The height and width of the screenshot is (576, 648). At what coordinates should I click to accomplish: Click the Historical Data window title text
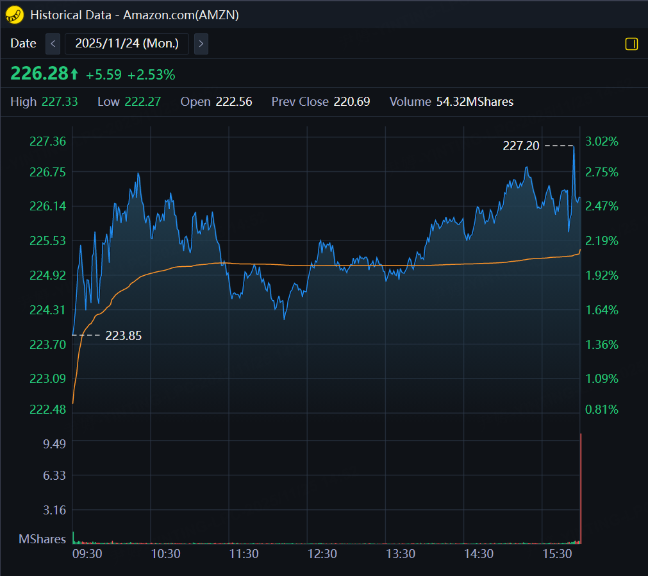(135, 15)
